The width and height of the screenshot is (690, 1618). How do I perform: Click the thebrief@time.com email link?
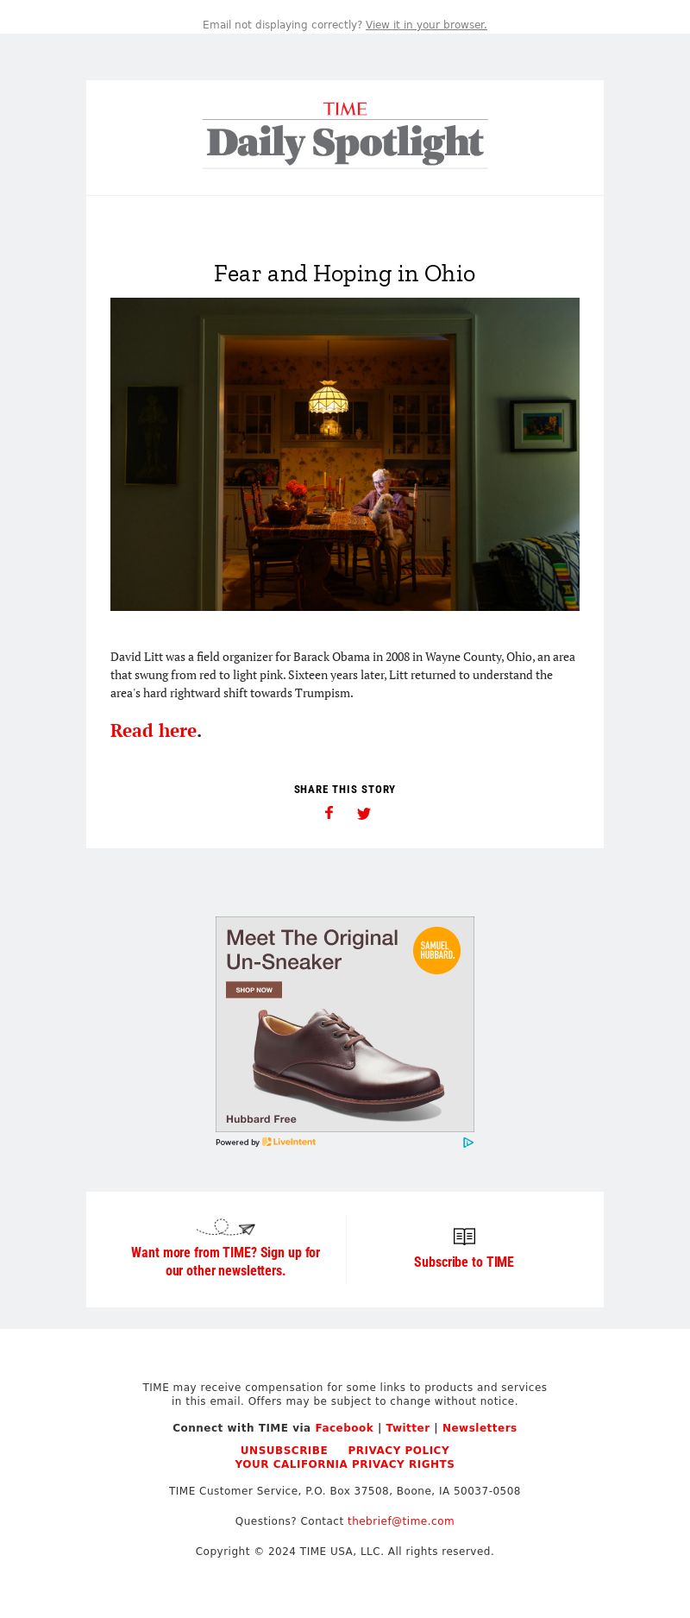click(x=401, y=1521)
